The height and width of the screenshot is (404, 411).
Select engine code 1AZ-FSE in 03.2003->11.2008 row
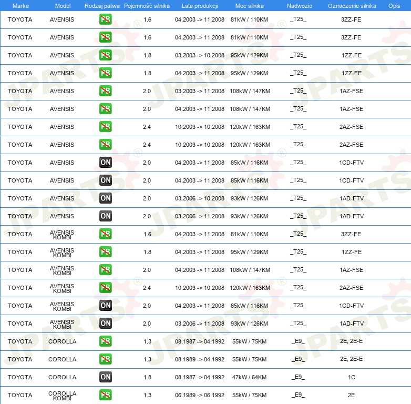point(351,91)
